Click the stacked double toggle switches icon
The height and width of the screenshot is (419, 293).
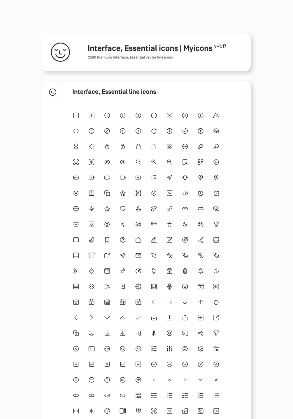click(x=138, y=395)
